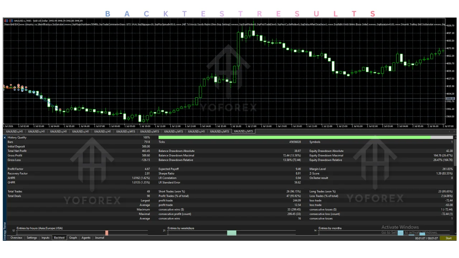This screenshot has width=459, height=258.
Task: Click the red bar in Entries by hours
Action: click(107, 233)
